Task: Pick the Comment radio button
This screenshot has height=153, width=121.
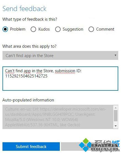Action: [x=91, y=29]
